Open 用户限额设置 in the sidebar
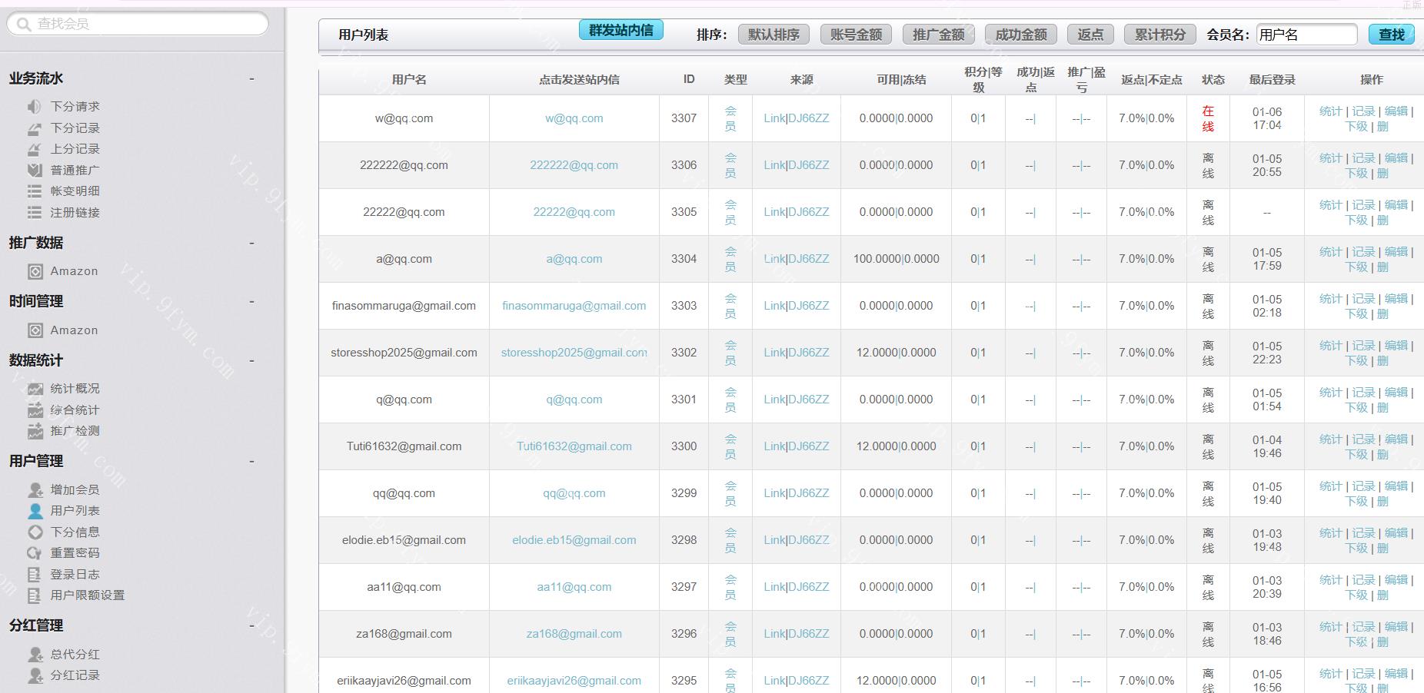This screenshot has height=693, width=1424. [x=87, y=595]
